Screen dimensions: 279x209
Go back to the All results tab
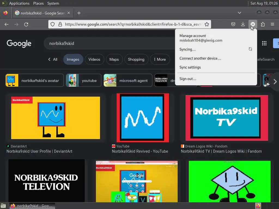[x=53, y=59]
